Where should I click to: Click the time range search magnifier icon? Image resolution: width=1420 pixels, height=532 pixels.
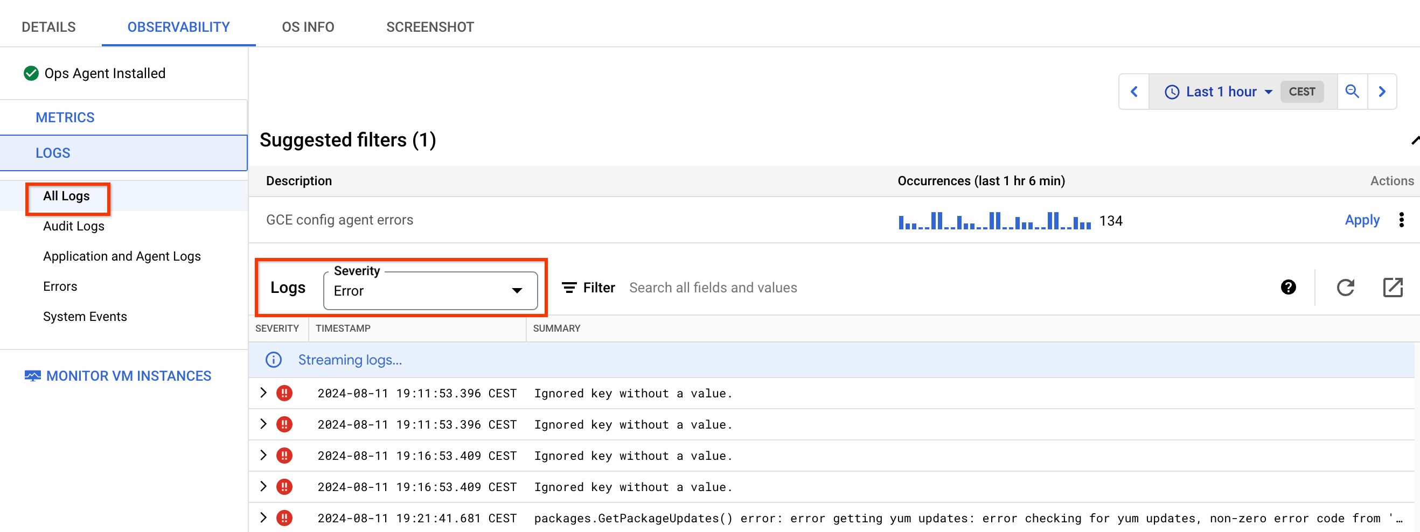click(1352, 92)
